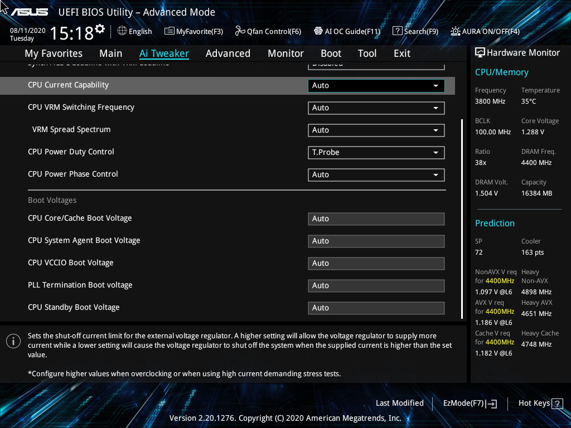
Task: Select the CPU Power Duty Control label
Action: point(71,152)
